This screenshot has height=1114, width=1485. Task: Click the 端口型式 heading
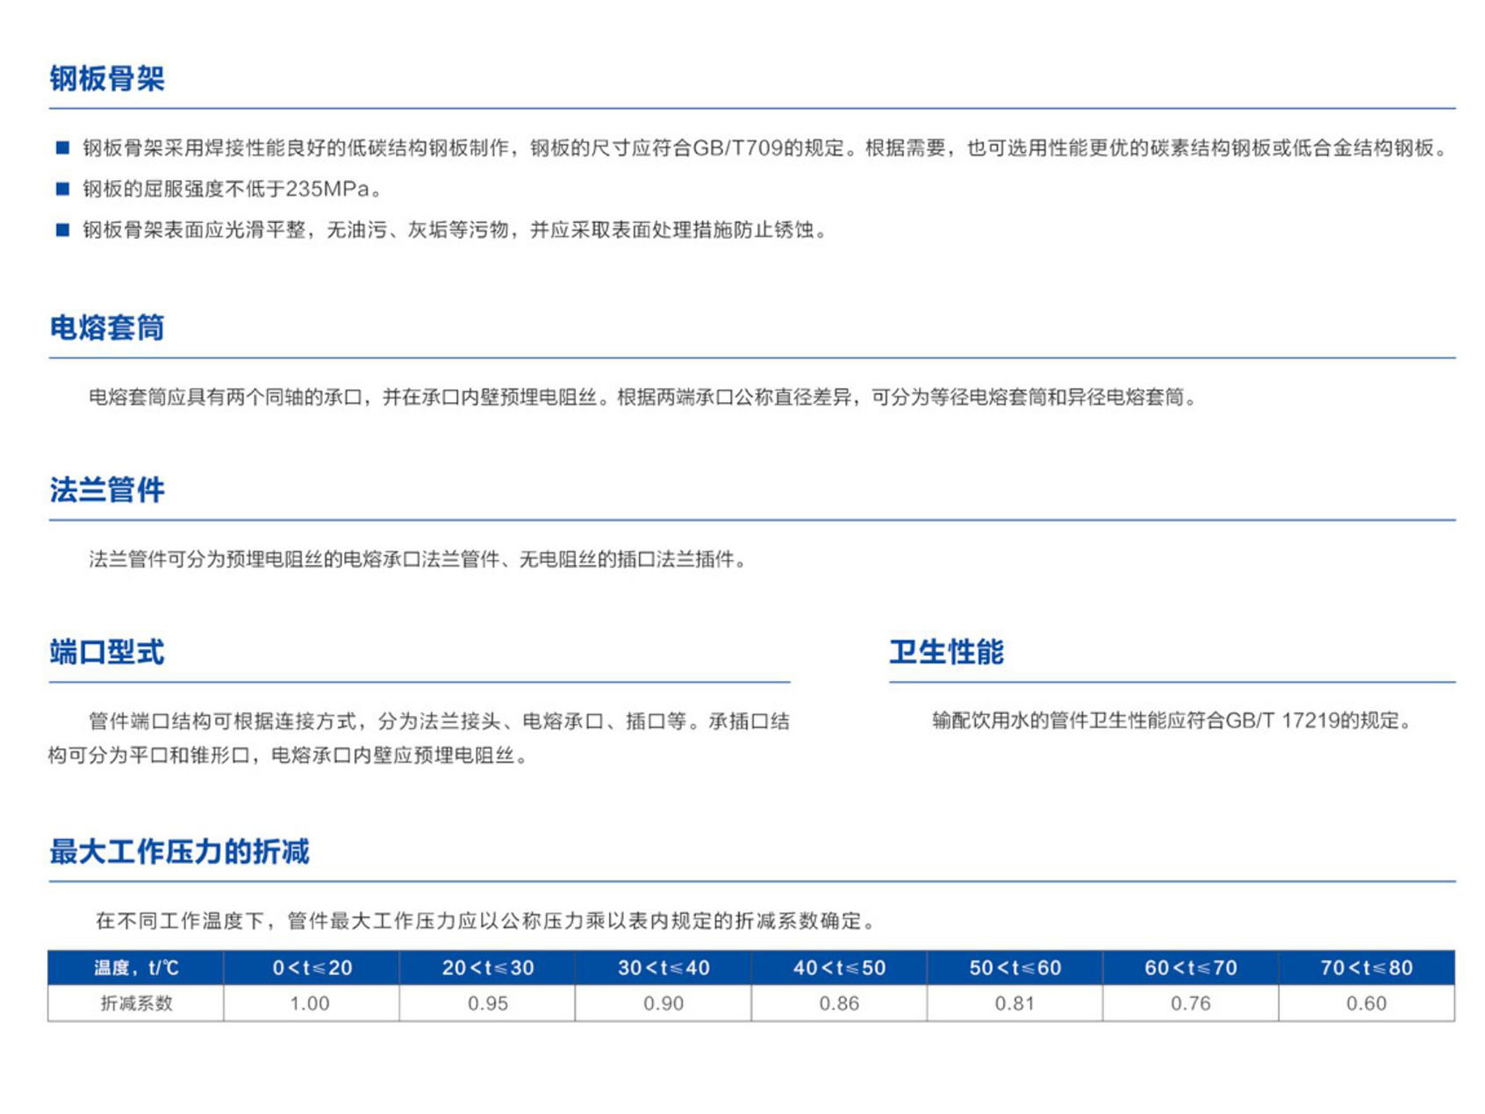coord(107,652)
